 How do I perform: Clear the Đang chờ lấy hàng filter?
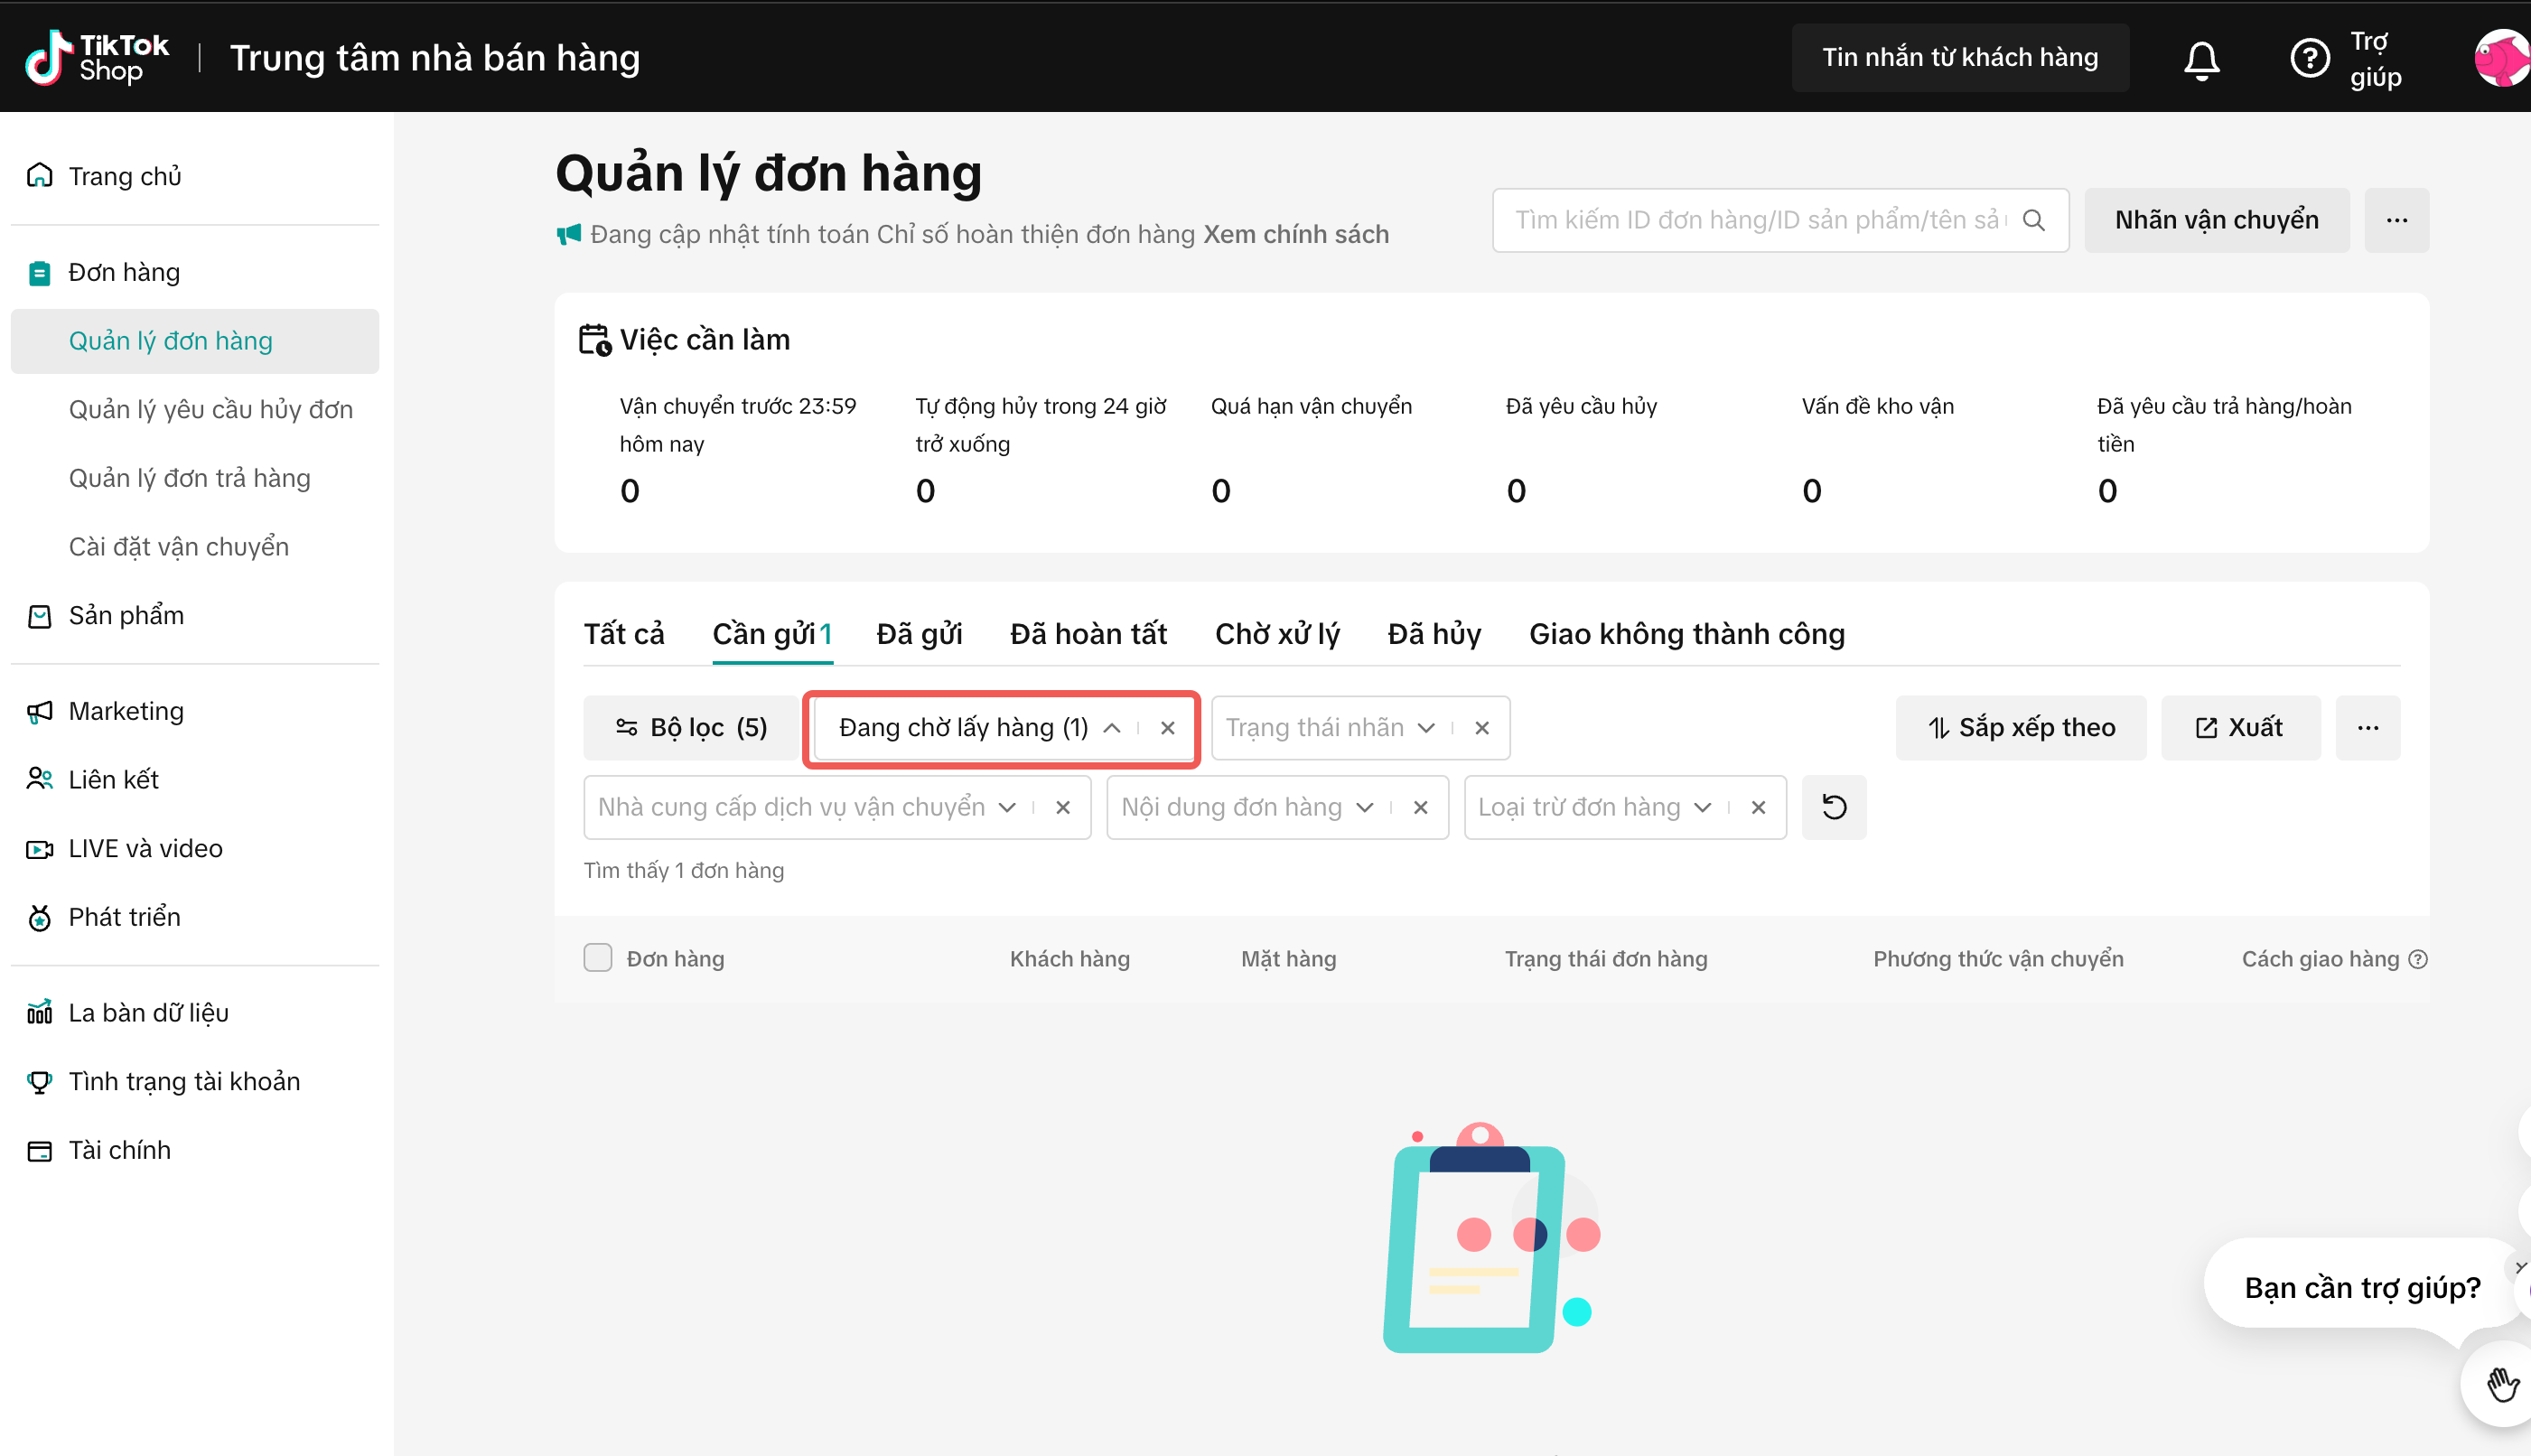pyautogui.click(x=1167, y=728)
